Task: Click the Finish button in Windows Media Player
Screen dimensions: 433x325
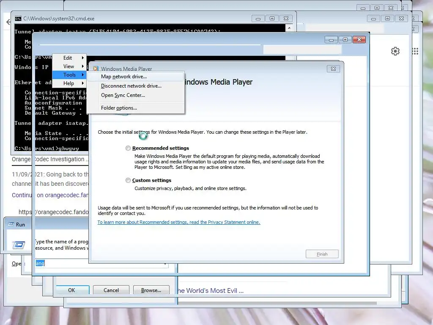Action: [x=322, y=254]
